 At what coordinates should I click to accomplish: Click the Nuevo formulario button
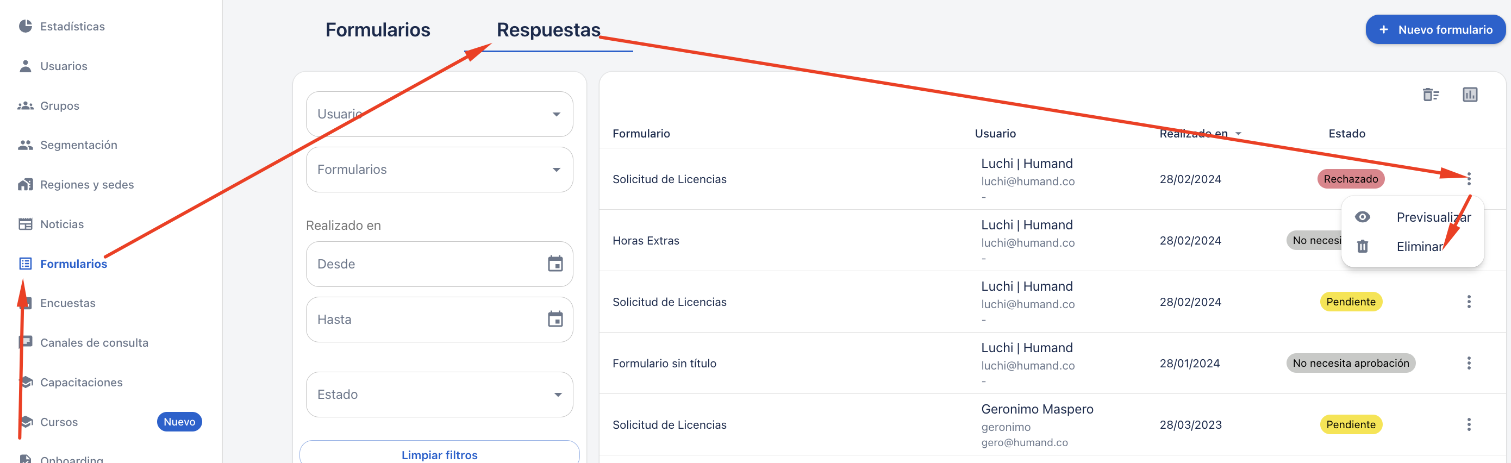tap(1435, 29)
